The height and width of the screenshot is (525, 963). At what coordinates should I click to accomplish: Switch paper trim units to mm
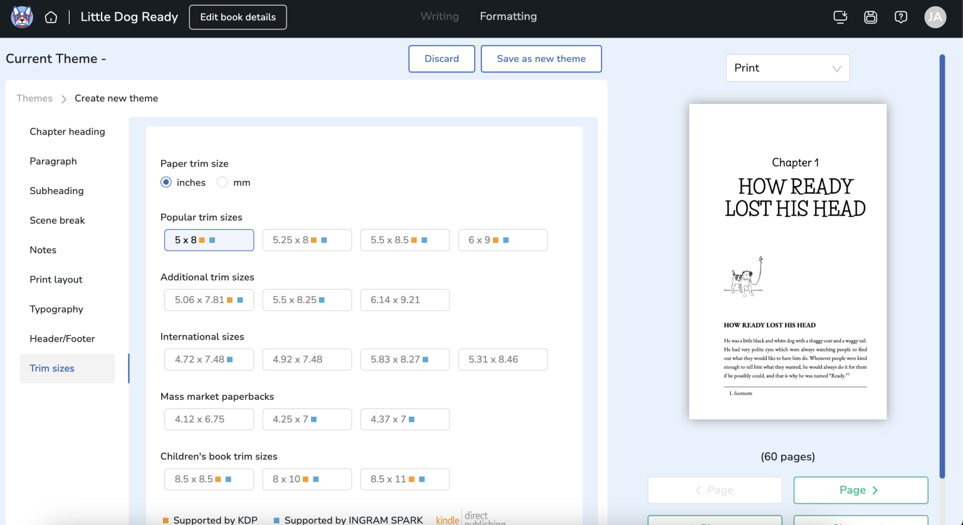pyautogui.click(x=222, y=182)
